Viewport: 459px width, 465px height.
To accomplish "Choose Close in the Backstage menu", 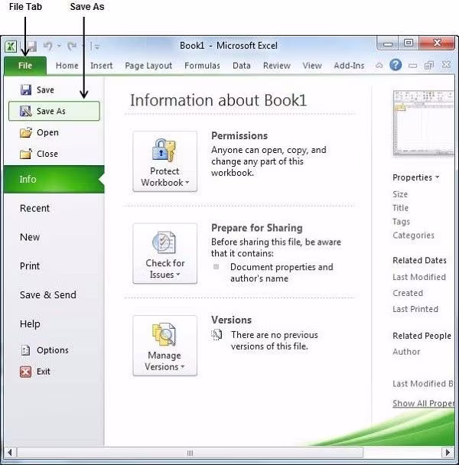I will (54, 154).
